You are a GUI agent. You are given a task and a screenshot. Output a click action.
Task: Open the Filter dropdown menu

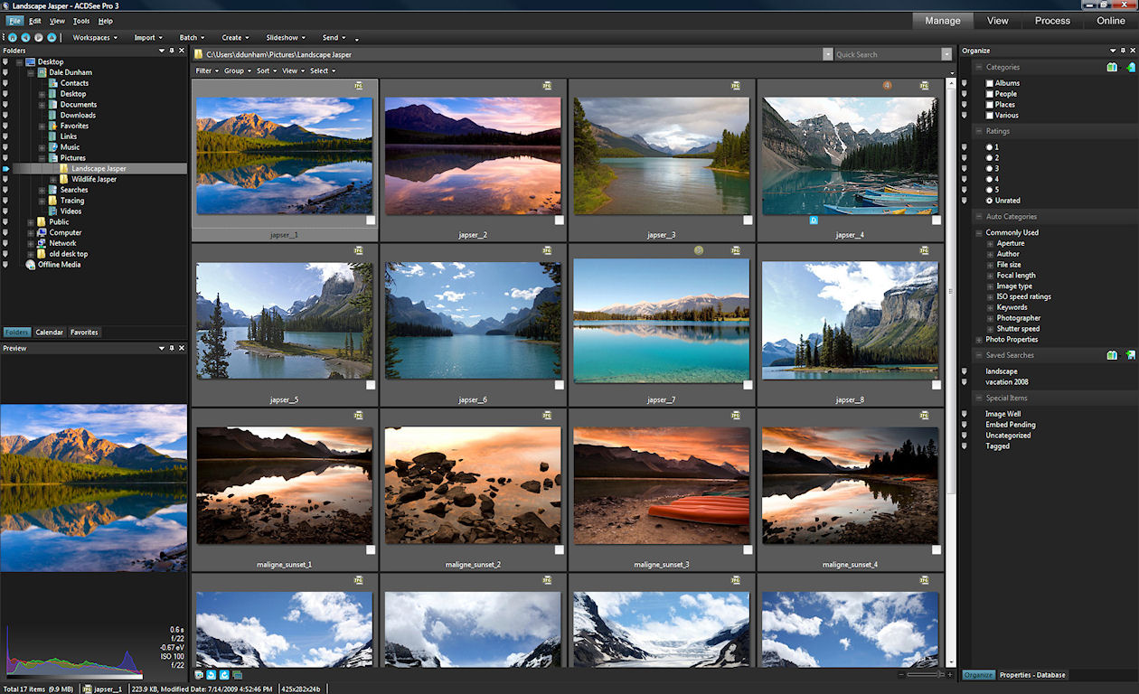[x=207, y=70]
